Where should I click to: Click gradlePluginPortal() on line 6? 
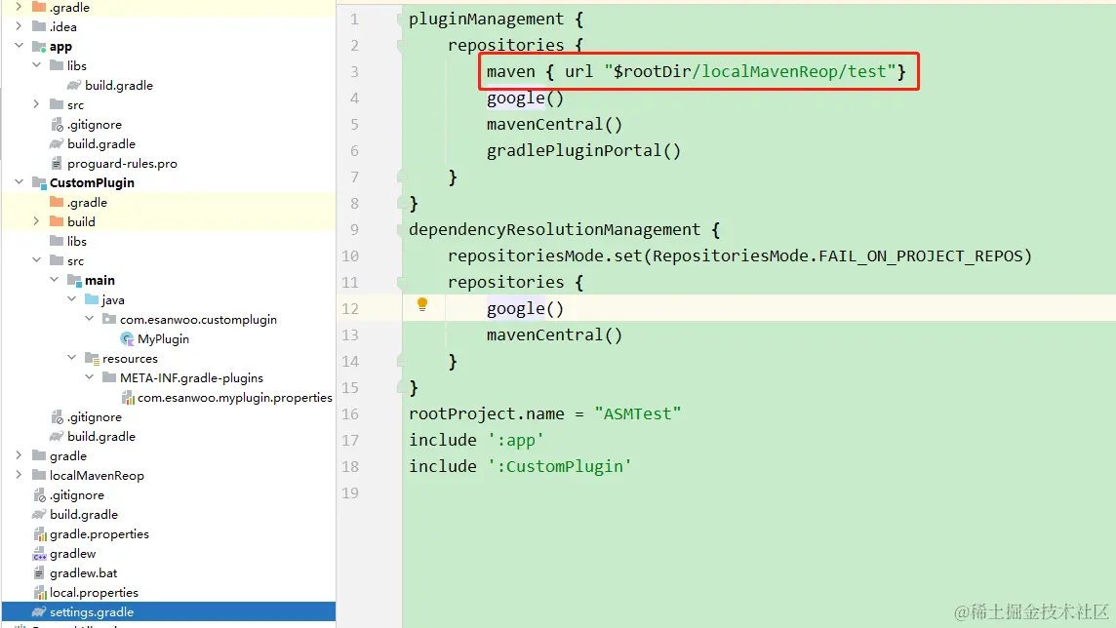click(x=583, y=151)
